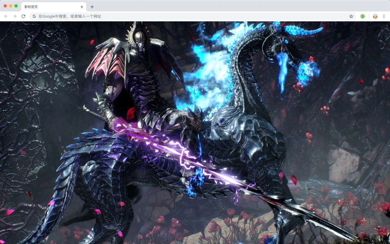The image size is (390, 244).
Task: Open the Chrome three-dot menu
Action: click(384, 16)
